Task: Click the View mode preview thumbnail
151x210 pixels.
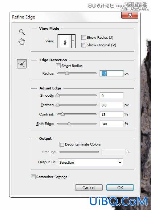Action: pos(64,41)
